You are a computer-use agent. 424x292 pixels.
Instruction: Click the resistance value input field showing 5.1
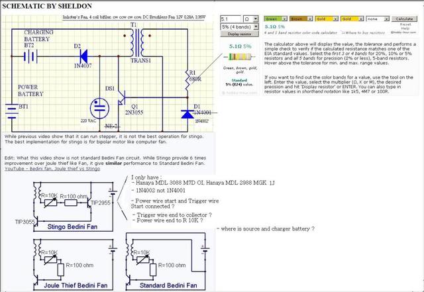tap(231, 19)
